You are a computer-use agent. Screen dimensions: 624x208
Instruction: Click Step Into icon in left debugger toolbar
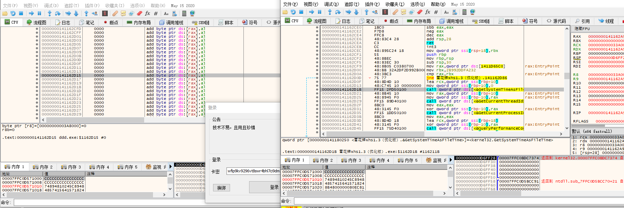coord(49,13)
